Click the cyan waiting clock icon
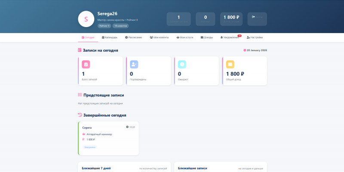Viewport: 344px width, 172px height. coord(182,64)
